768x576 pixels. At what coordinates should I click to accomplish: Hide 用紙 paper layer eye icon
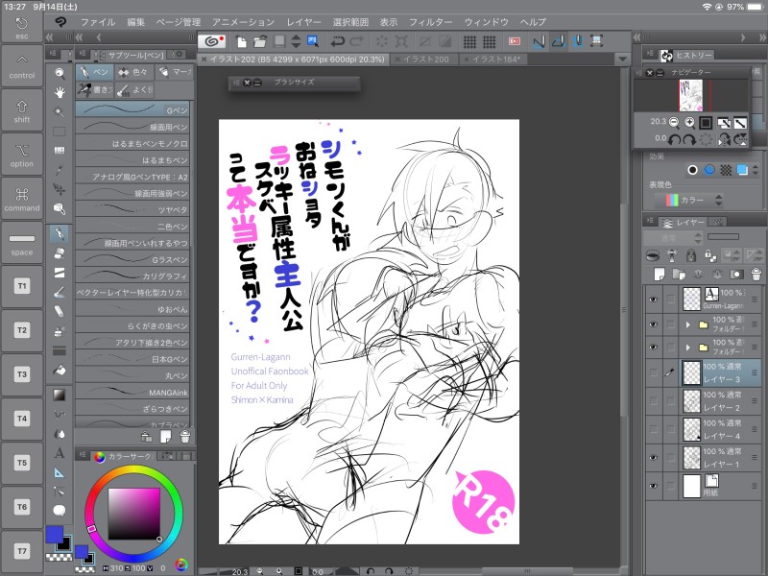coord(654,486)
